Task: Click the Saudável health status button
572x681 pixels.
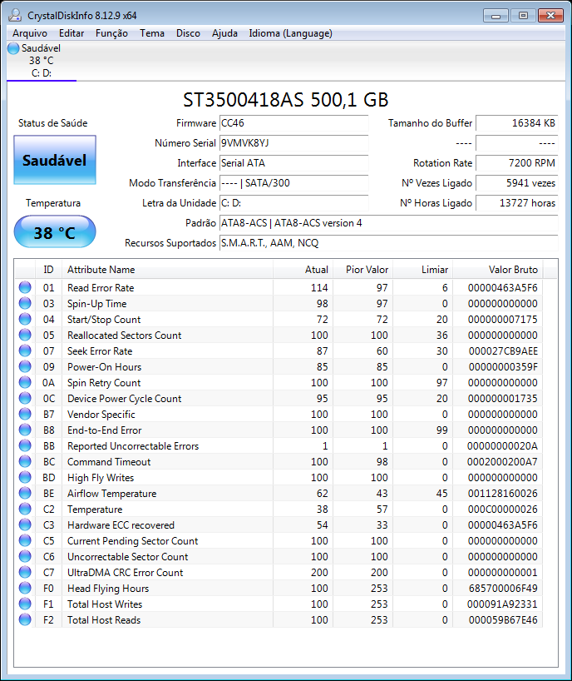Action: [55, 160]
